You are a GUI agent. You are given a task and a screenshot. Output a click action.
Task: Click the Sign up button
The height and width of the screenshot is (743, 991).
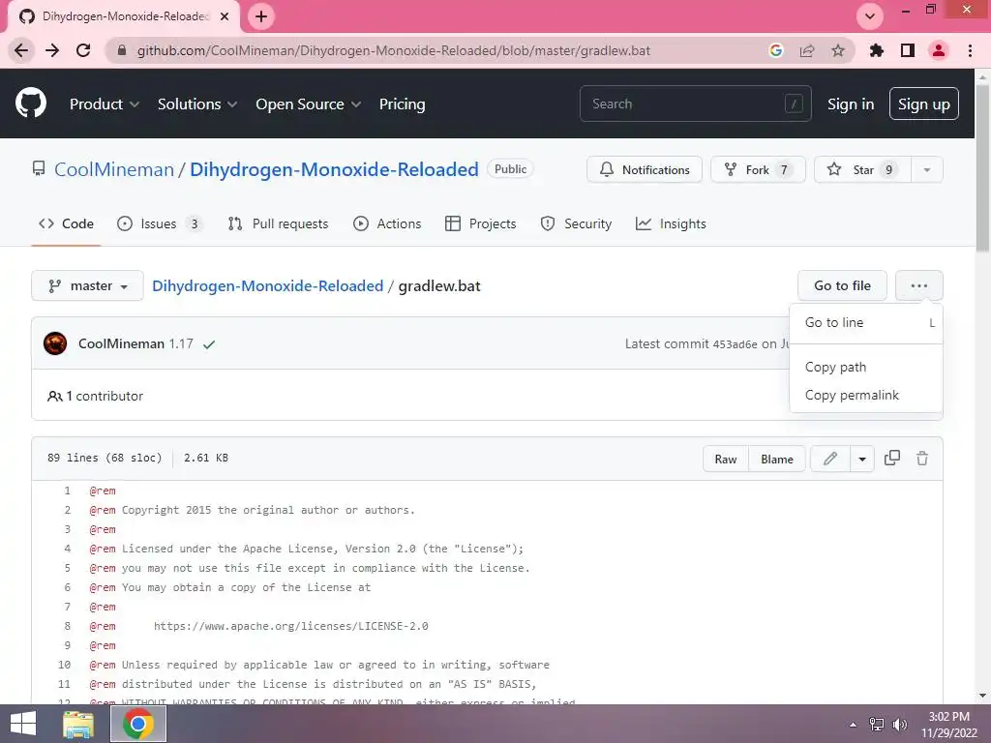pyautogui.click(x=923, y=104)
